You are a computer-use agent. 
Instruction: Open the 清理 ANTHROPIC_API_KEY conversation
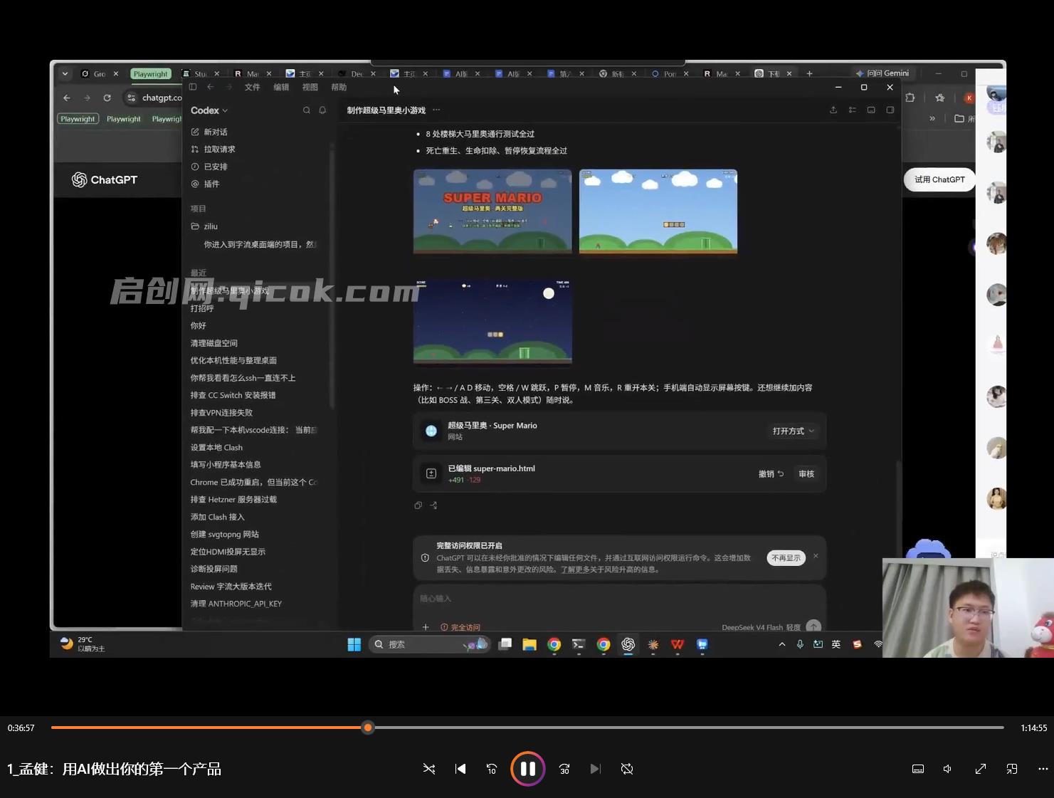236,604
